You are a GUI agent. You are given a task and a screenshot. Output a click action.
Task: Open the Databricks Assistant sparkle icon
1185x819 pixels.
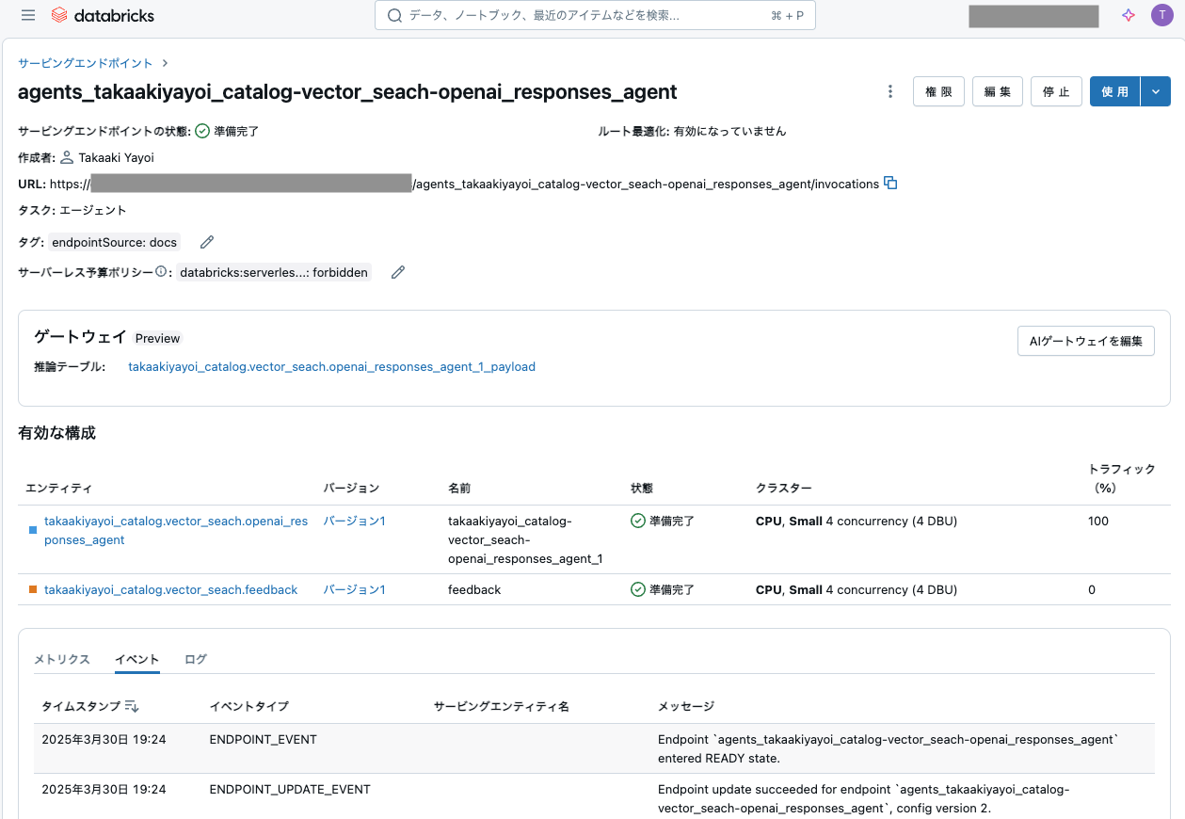coord(1128,15)
